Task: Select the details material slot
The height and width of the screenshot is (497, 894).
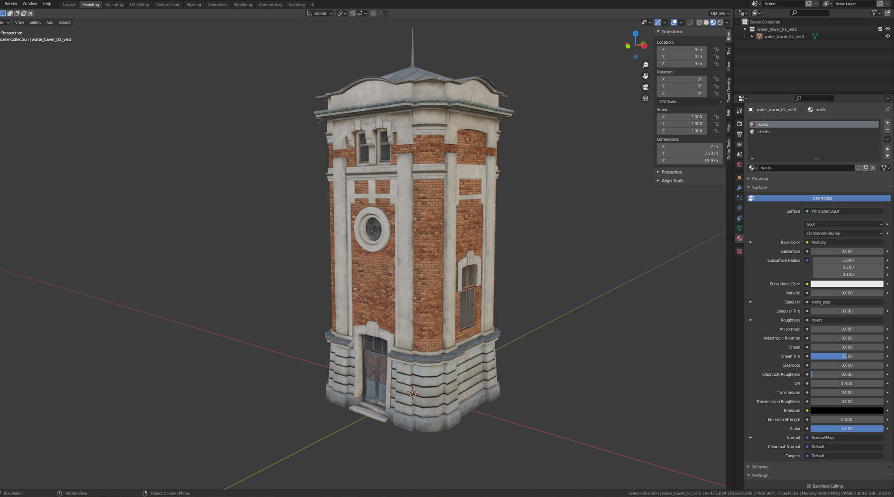Action: click(814, 132)
